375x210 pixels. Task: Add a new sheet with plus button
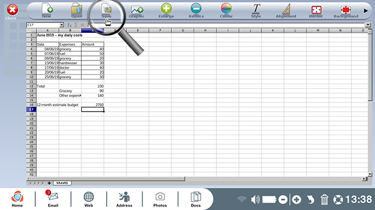click(x=49, y=183)
